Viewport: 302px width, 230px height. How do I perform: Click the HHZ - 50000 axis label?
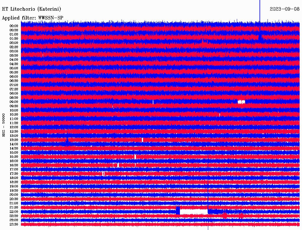(4, 125)
